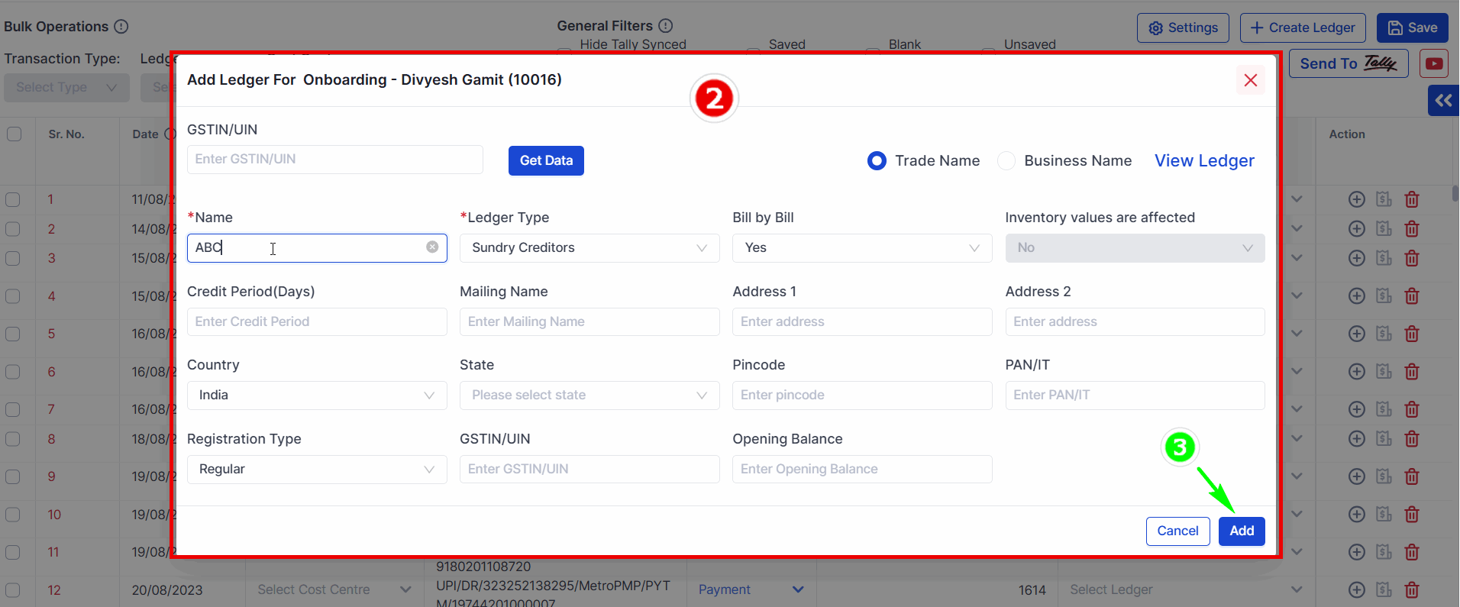Click the plus icon in row 12

click(x=1357, y=589)
